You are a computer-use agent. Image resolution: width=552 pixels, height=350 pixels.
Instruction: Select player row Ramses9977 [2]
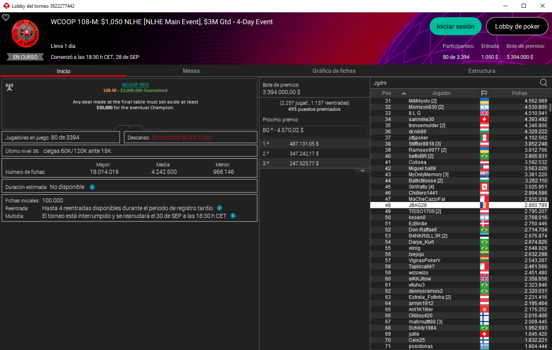(460, 150)
